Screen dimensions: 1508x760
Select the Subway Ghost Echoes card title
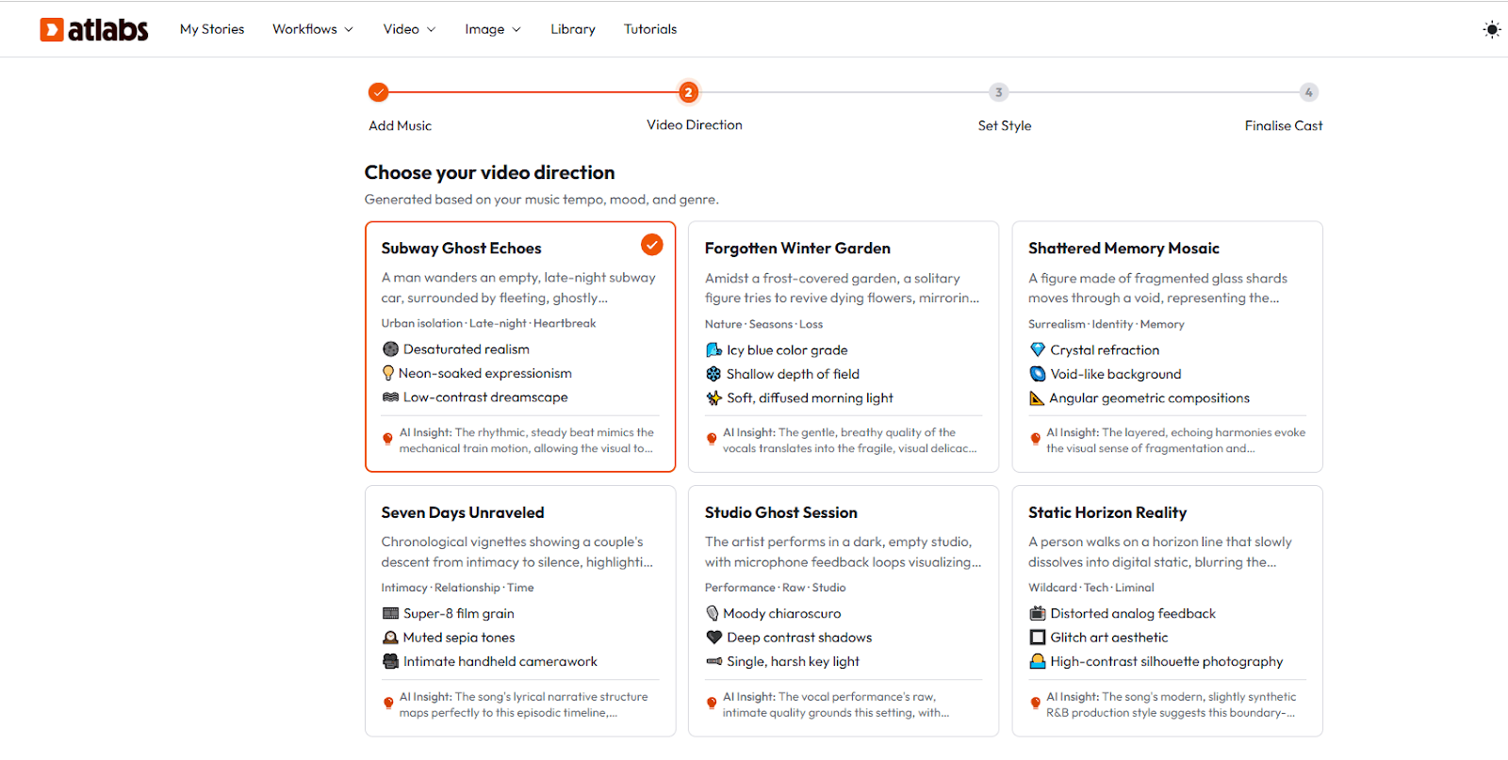click(x=461, y=248)
